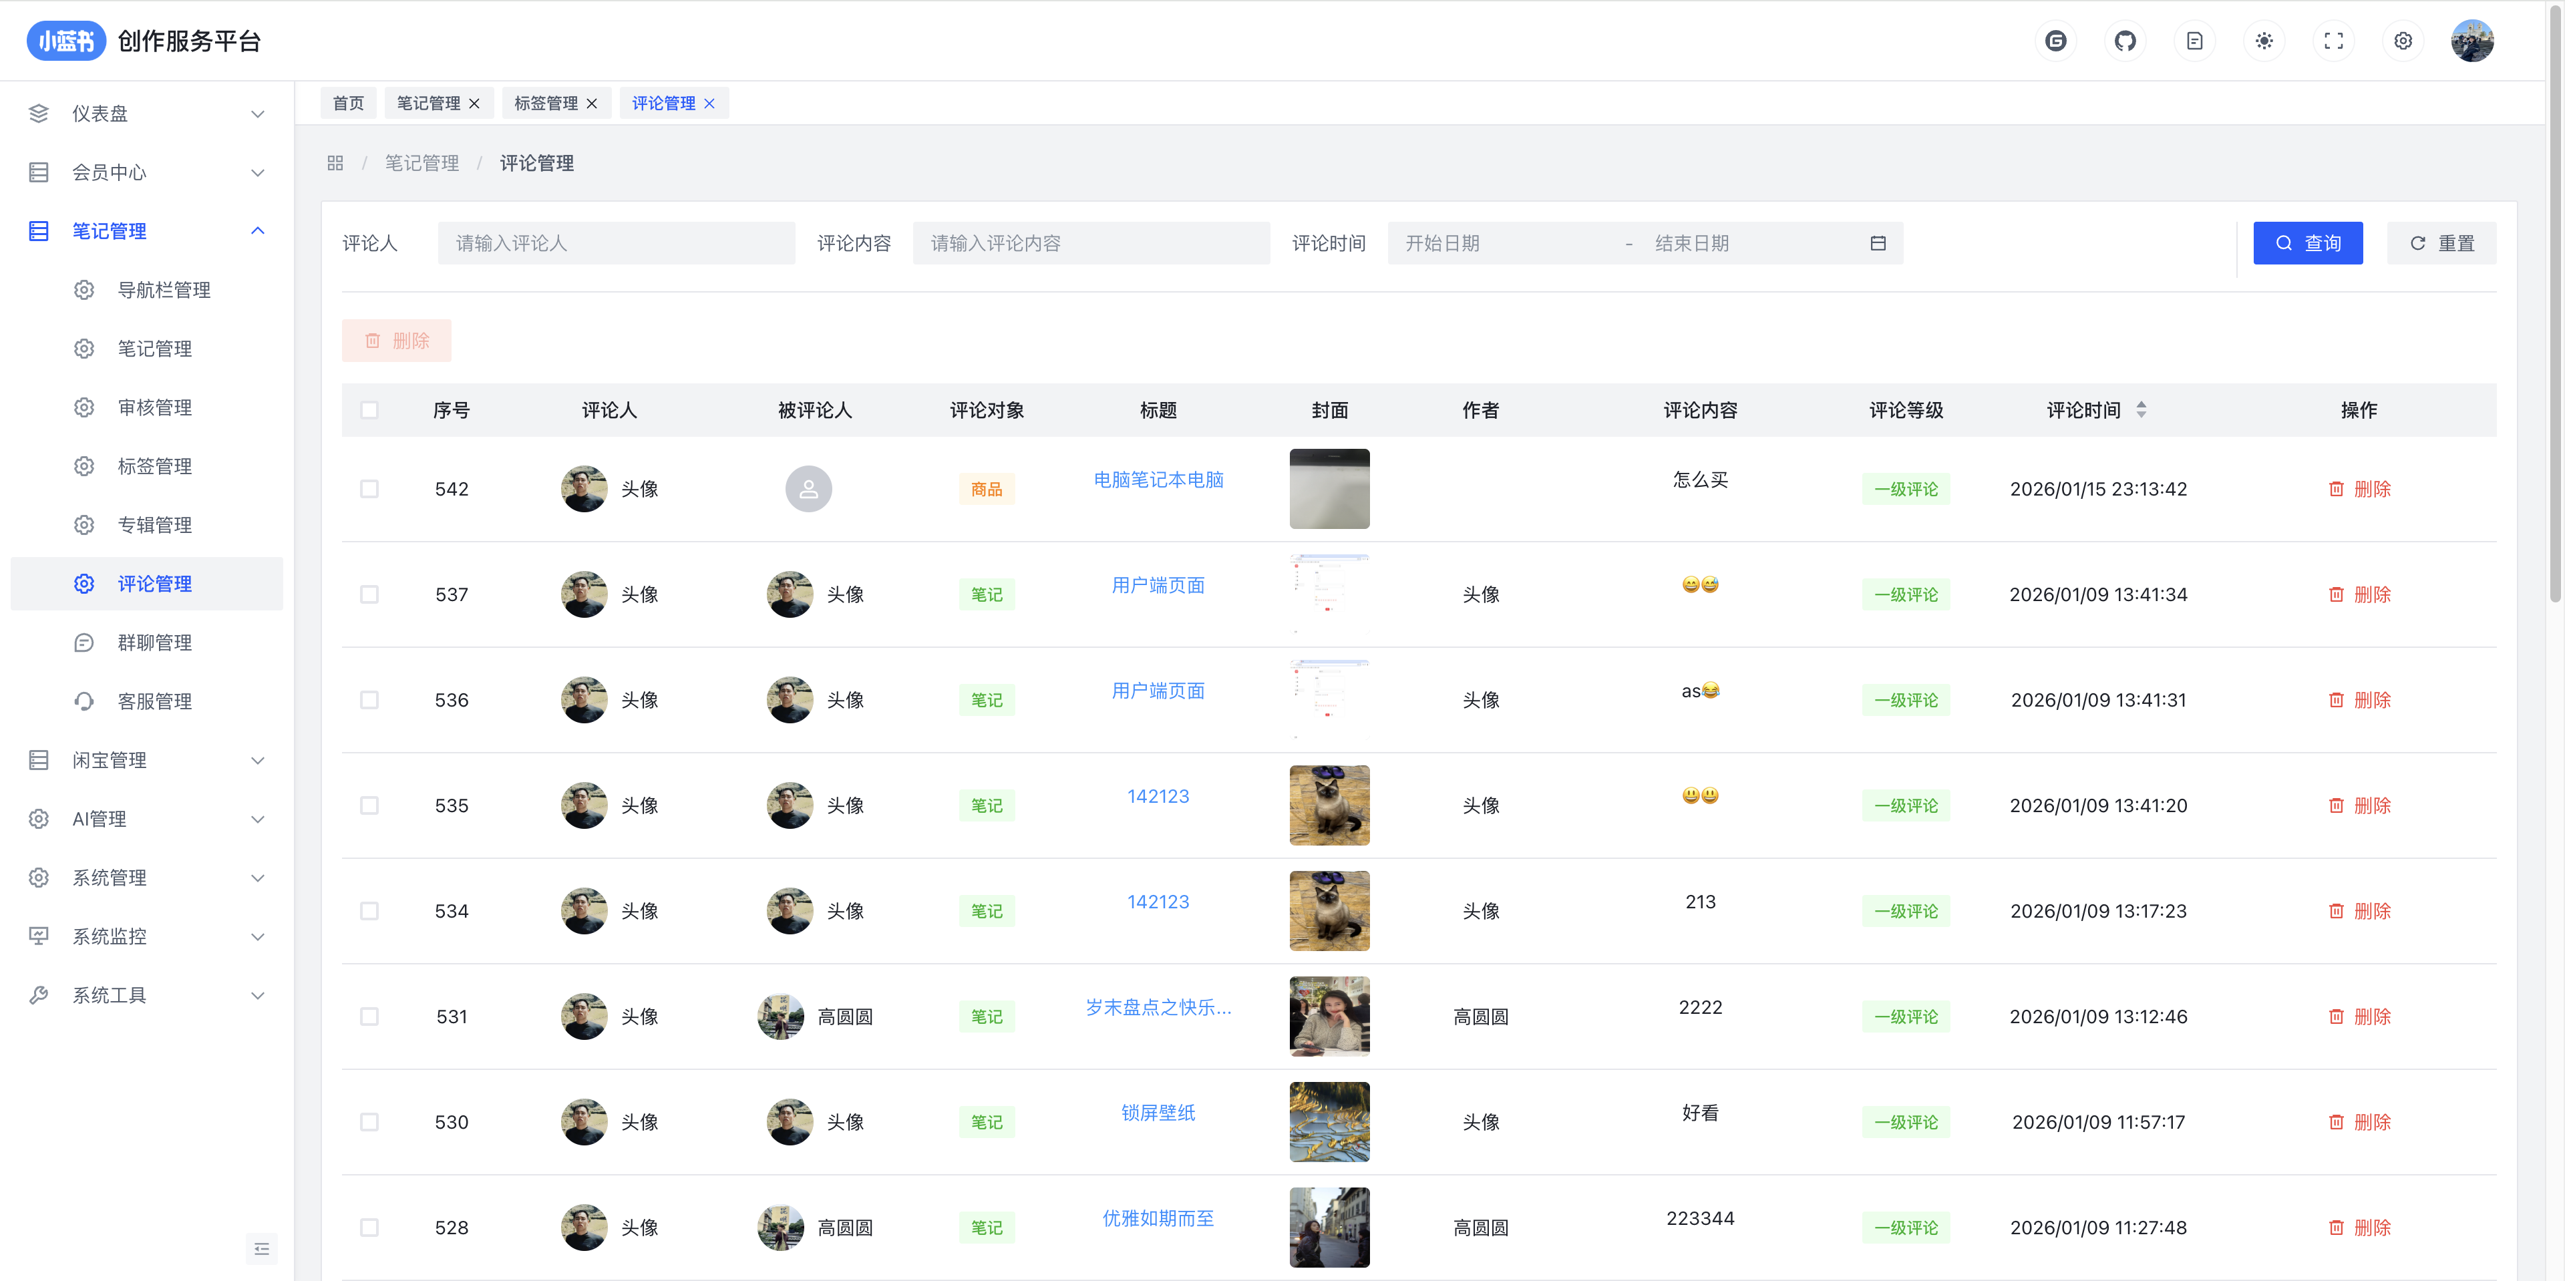Tick the checkbox for row 531
This screenshot has height=1281, width=2565.
tap(369, 1017)
